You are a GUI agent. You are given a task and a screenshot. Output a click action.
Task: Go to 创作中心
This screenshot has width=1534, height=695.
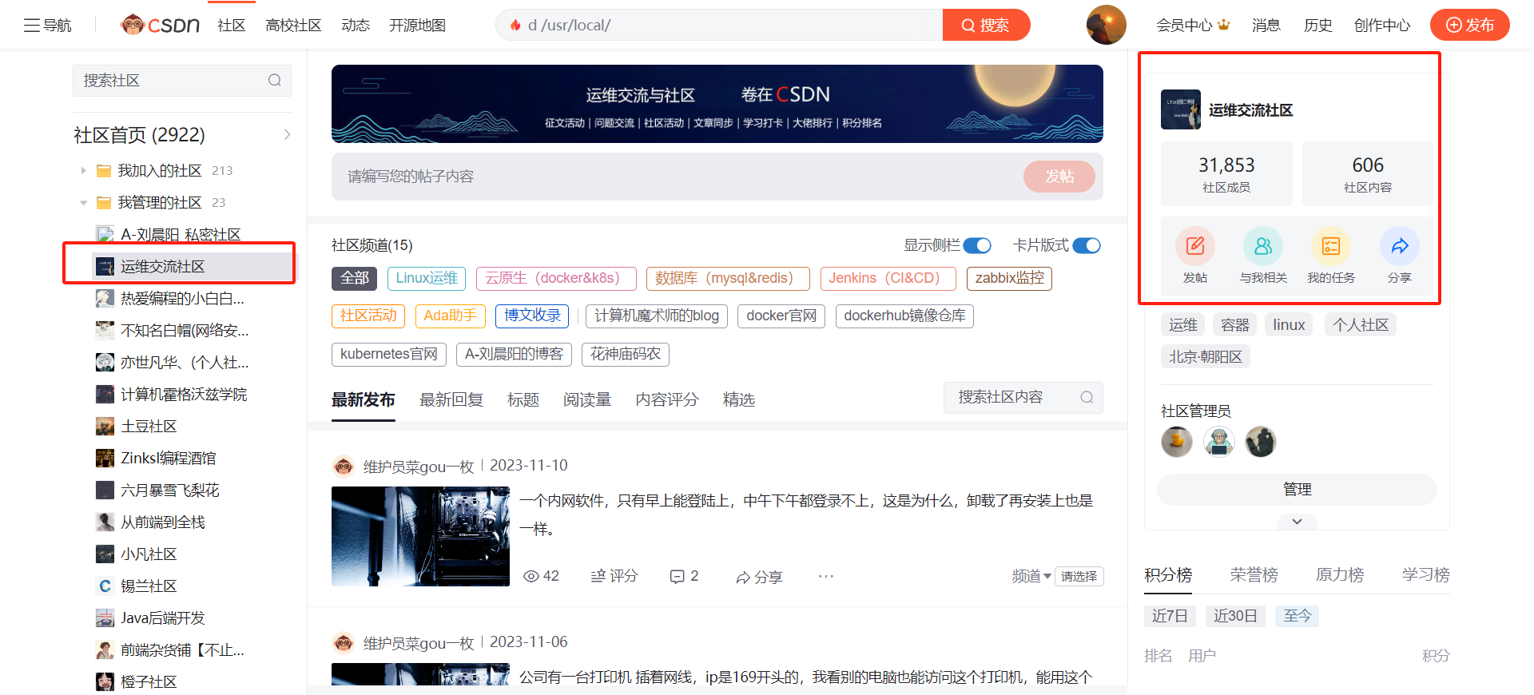[x=1382, y=25]
